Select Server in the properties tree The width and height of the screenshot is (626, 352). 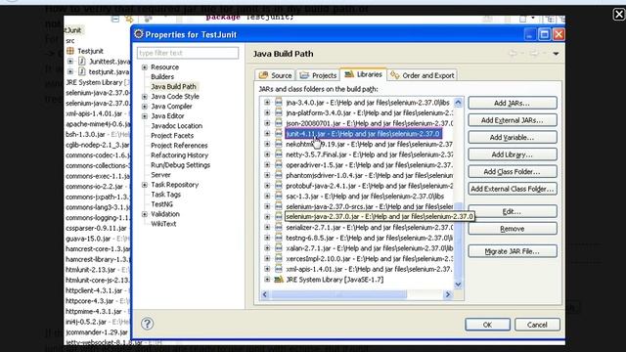coord(160,175)
